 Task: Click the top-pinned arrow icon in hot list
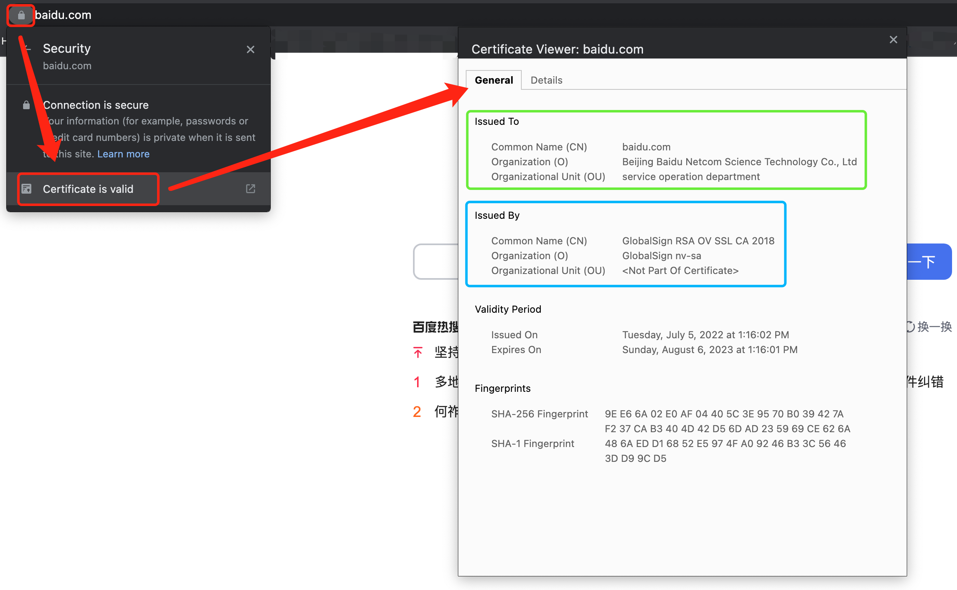click(418, 352)
